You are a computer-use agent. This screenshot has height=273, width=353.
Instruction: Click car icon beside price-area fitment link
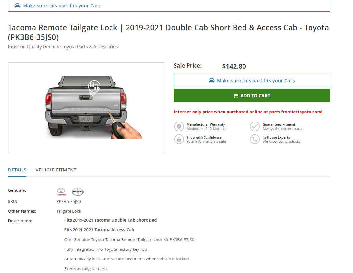coord(211,80)
